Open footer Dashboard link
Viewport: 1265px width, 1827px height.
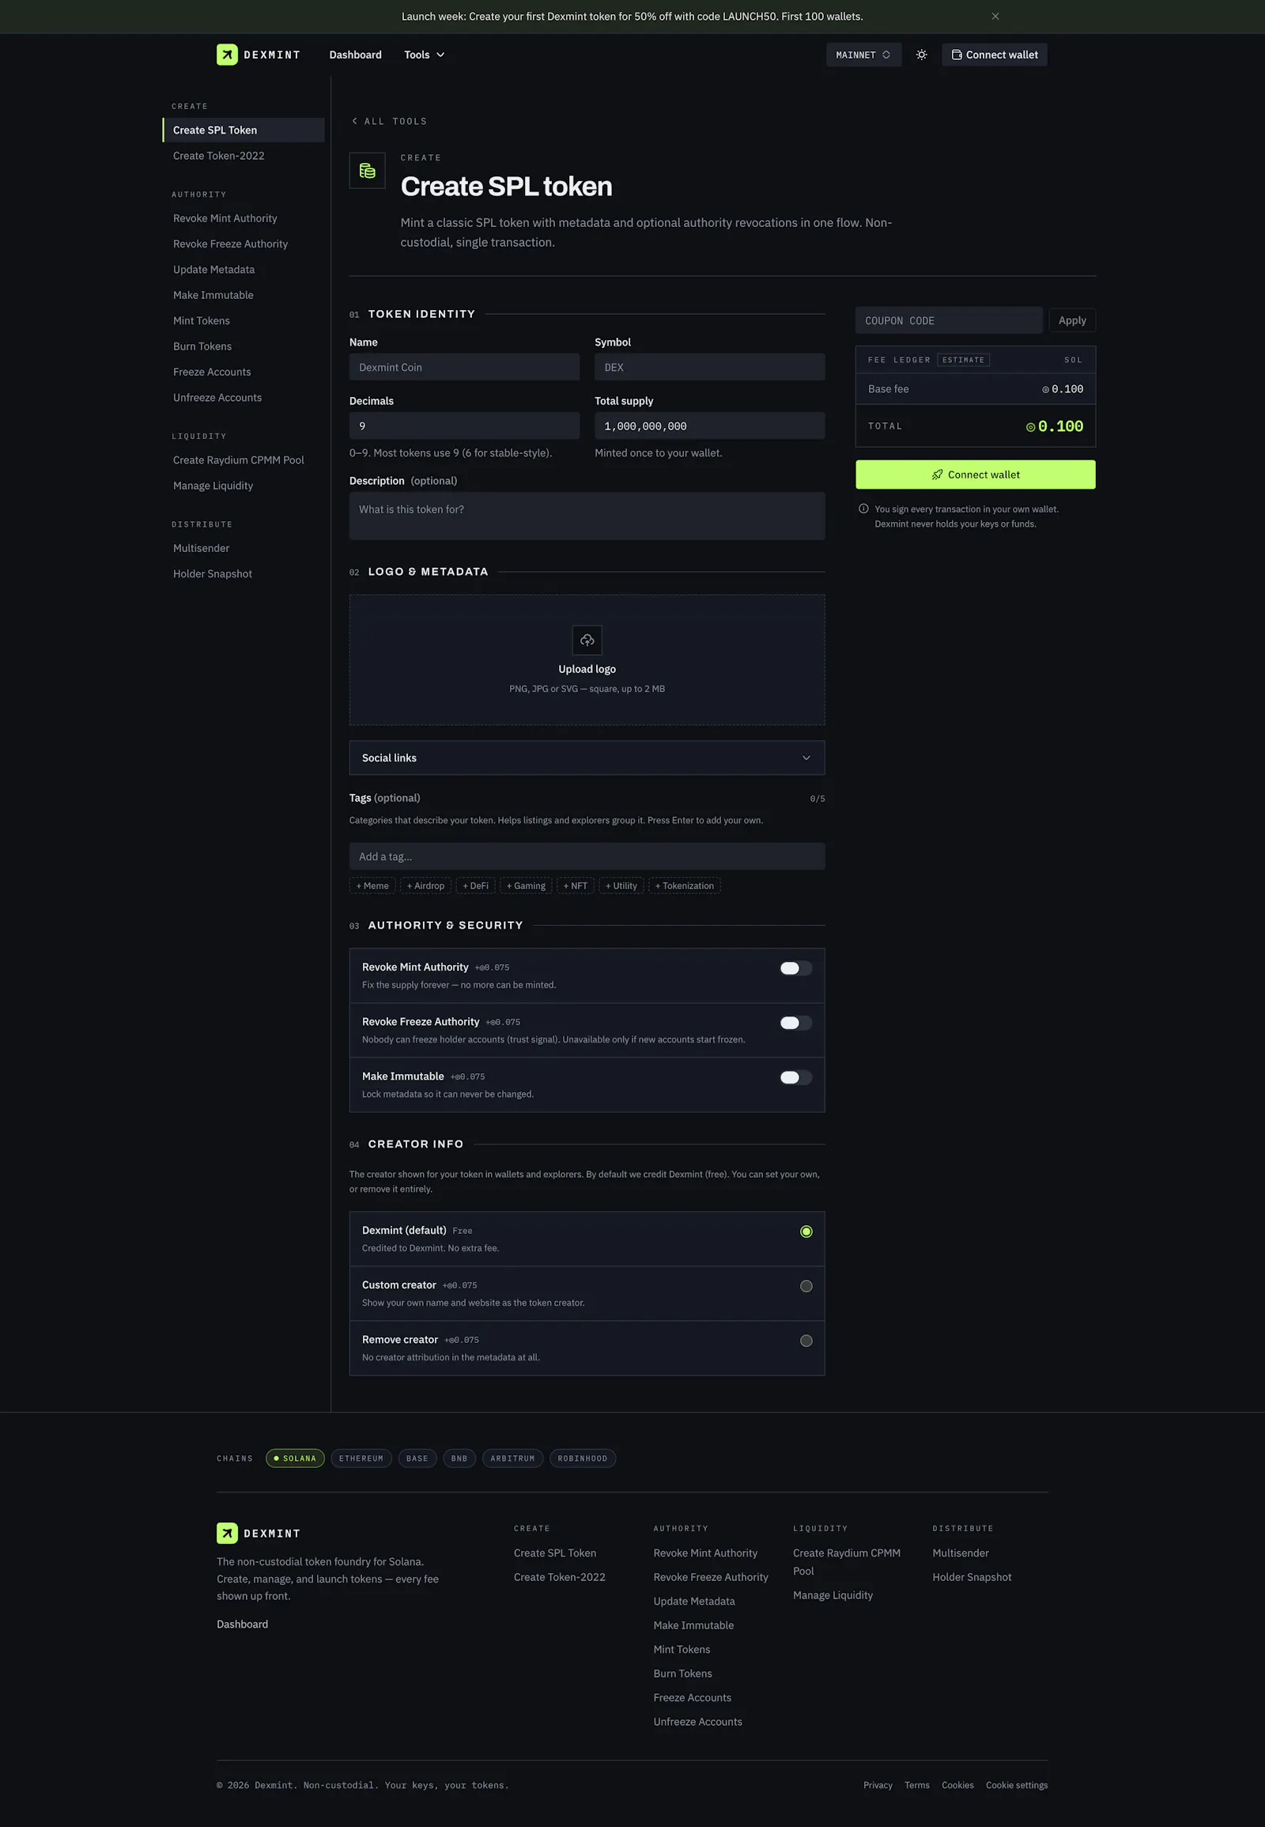pyautogui.click(x=243, y=1624)
